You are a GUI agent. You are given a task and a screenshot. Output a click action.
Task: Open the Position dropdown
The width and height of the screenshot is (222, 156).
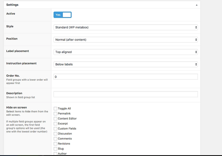click(125, 40)
